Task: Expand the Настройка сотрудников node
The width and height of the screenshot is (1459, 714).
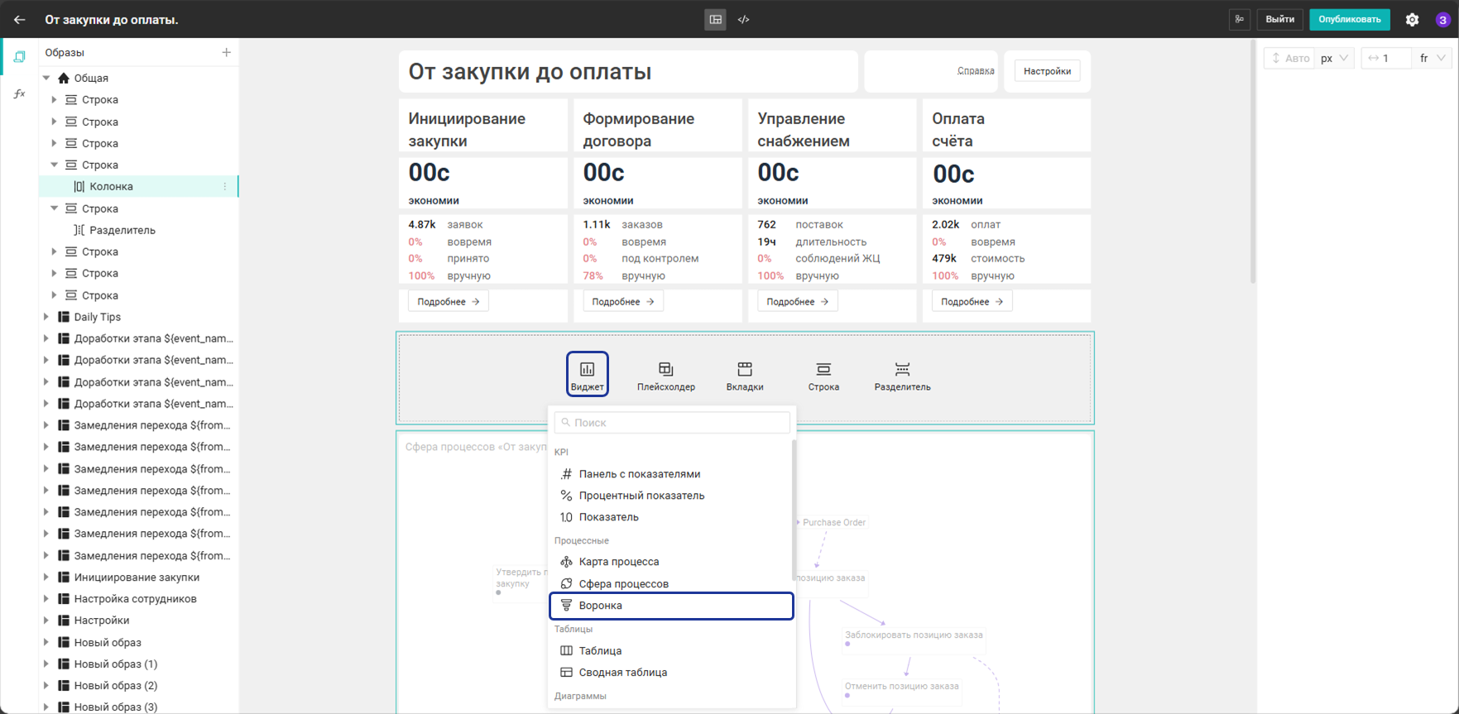Action: tap(46, 599)
